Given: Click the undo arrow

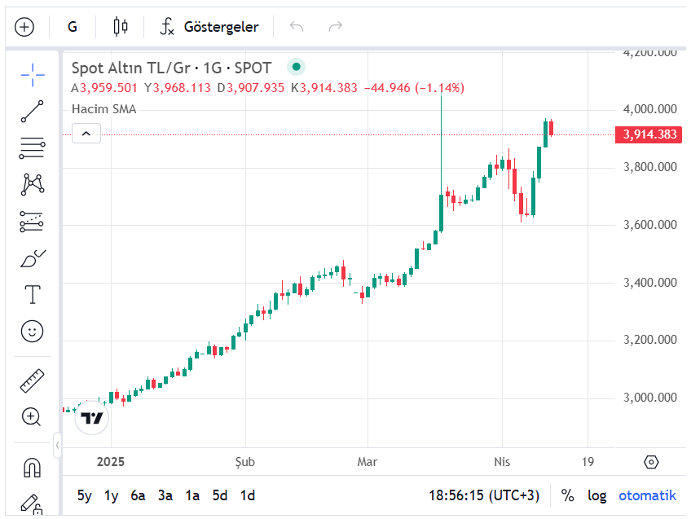Looking at the screenshot, I should pyautogui.click(x=296, y=26).
